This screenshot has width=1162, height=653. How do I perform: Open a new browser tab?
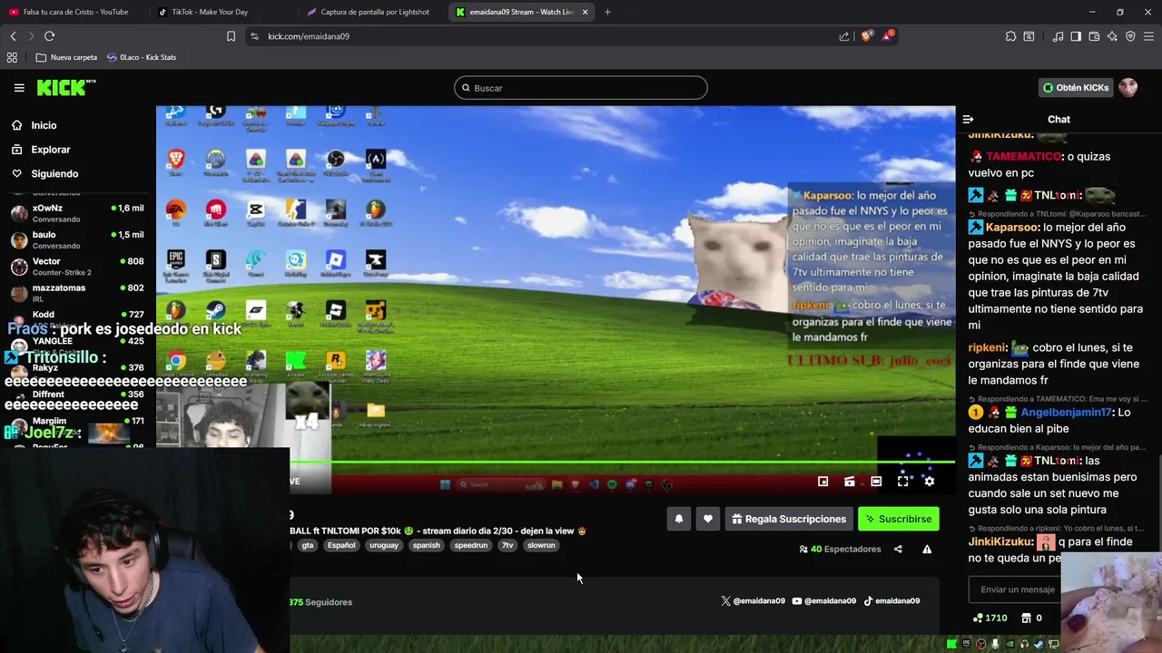tap(607, 12)
